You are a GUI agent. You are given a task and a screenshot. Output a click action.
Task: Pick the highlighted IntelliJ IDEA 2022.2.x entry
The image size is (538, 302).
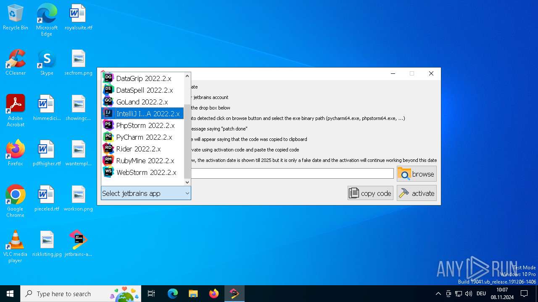pyautogui.click(x=142, y=114)
